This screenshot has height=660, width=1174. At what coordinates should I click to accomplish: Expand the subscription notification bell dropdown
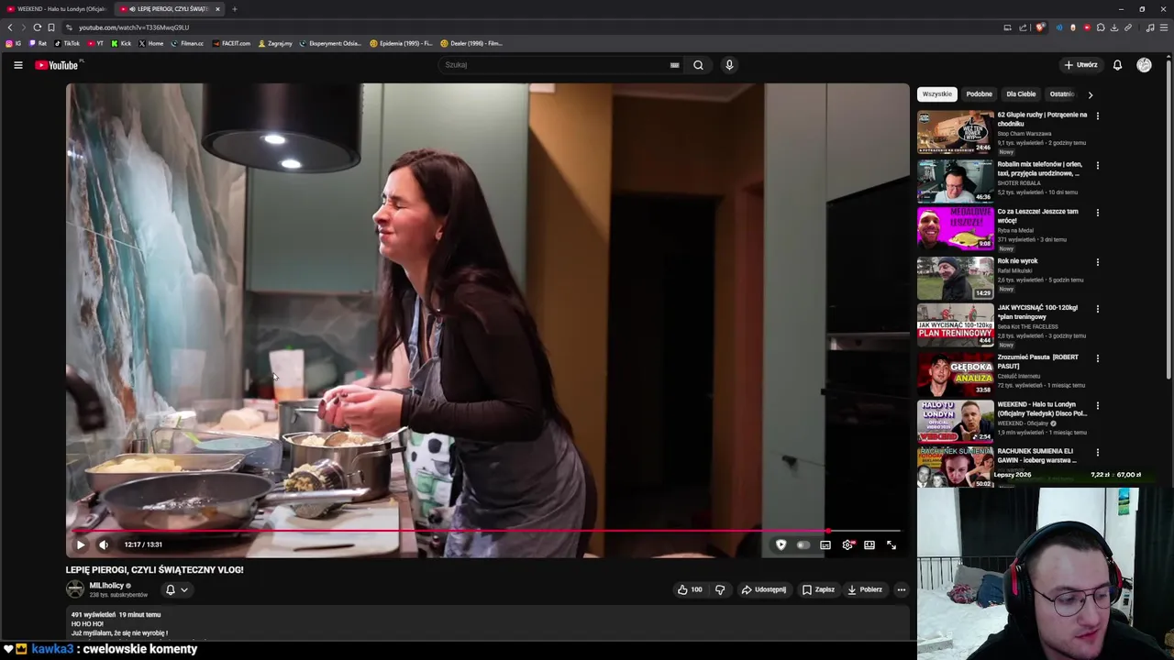[x=177, y=589]
